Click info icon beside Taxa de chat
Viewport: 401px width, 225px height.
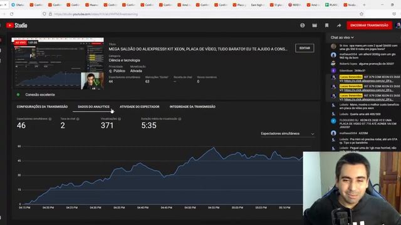(78, 119)
